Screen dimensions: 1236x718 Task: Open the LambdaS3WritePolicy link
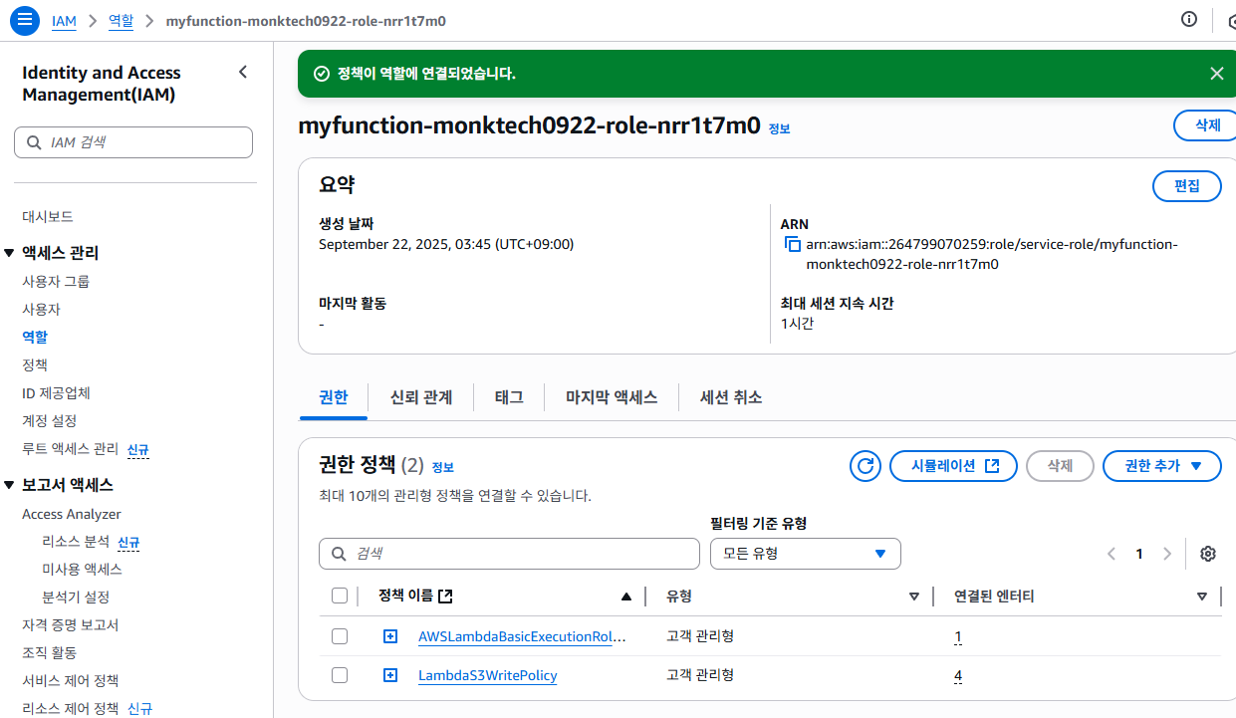[487, 675]
